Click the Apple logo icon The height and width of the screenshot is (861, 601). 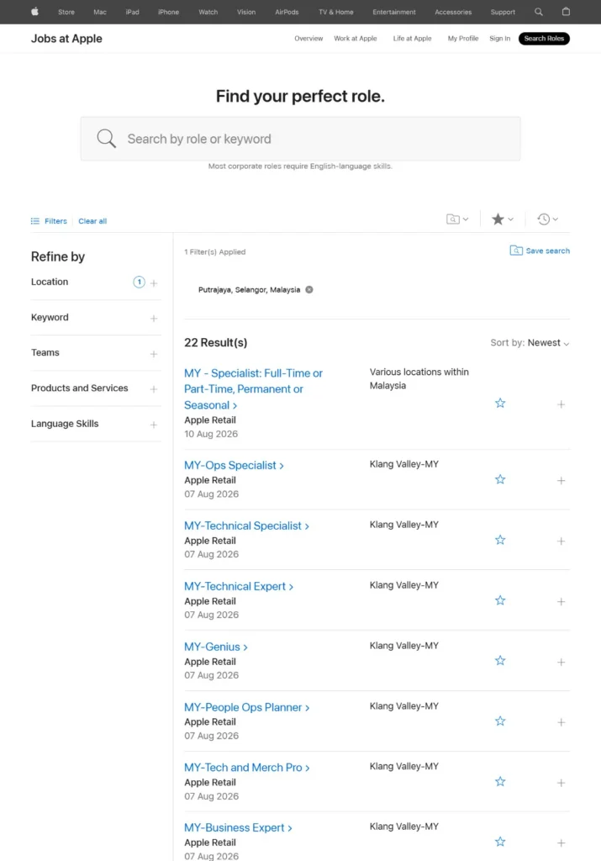(x=34, y=12)
